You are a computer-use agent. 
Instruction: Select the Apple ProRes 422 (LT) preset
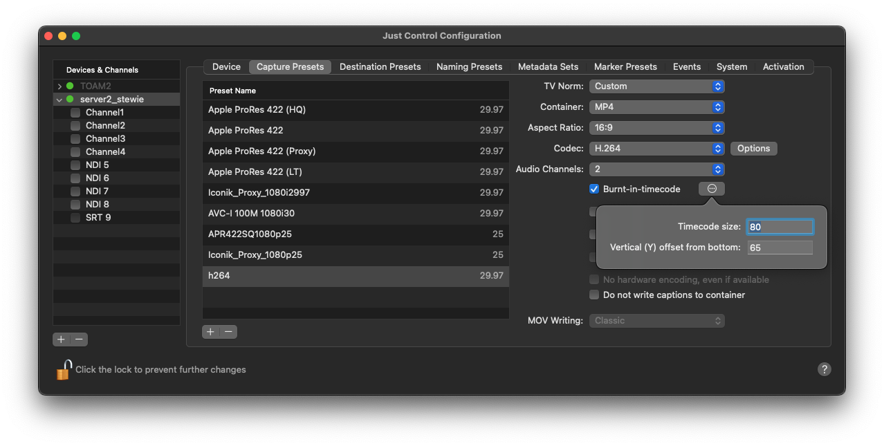click(x=356, y=172)
